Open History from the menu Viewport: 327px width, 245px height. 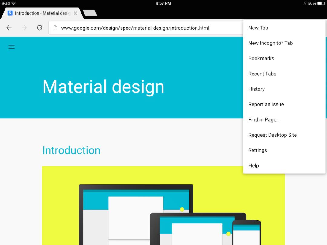tap(256, 89)
